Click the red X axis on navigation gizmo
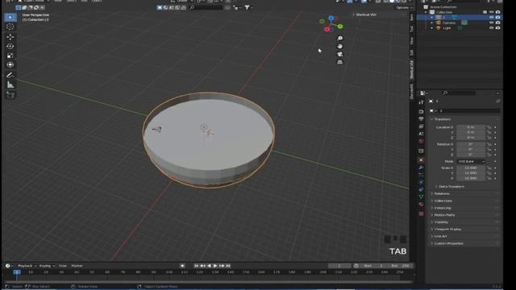516x290 pixels. (x=327, y=29)
